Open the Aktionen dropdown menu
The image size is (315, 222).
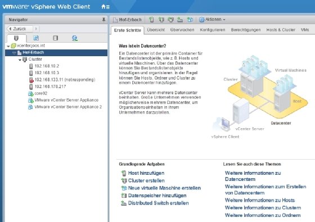pyautogui.click(x=212, y=20)
